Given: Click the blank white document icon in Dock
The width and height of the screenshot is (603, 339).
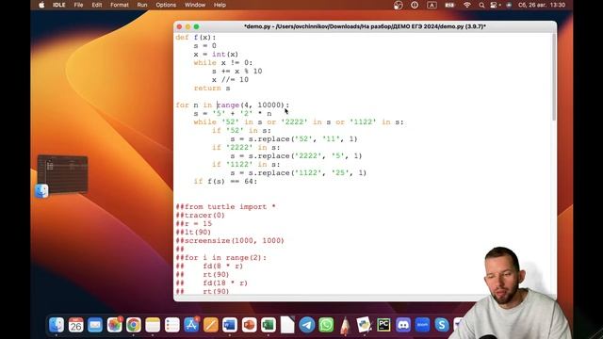Looking at the screenshot, I should 287,325.
